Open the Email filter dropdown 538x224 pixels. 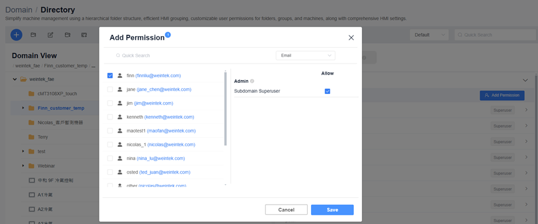click(x=305, y=55)
